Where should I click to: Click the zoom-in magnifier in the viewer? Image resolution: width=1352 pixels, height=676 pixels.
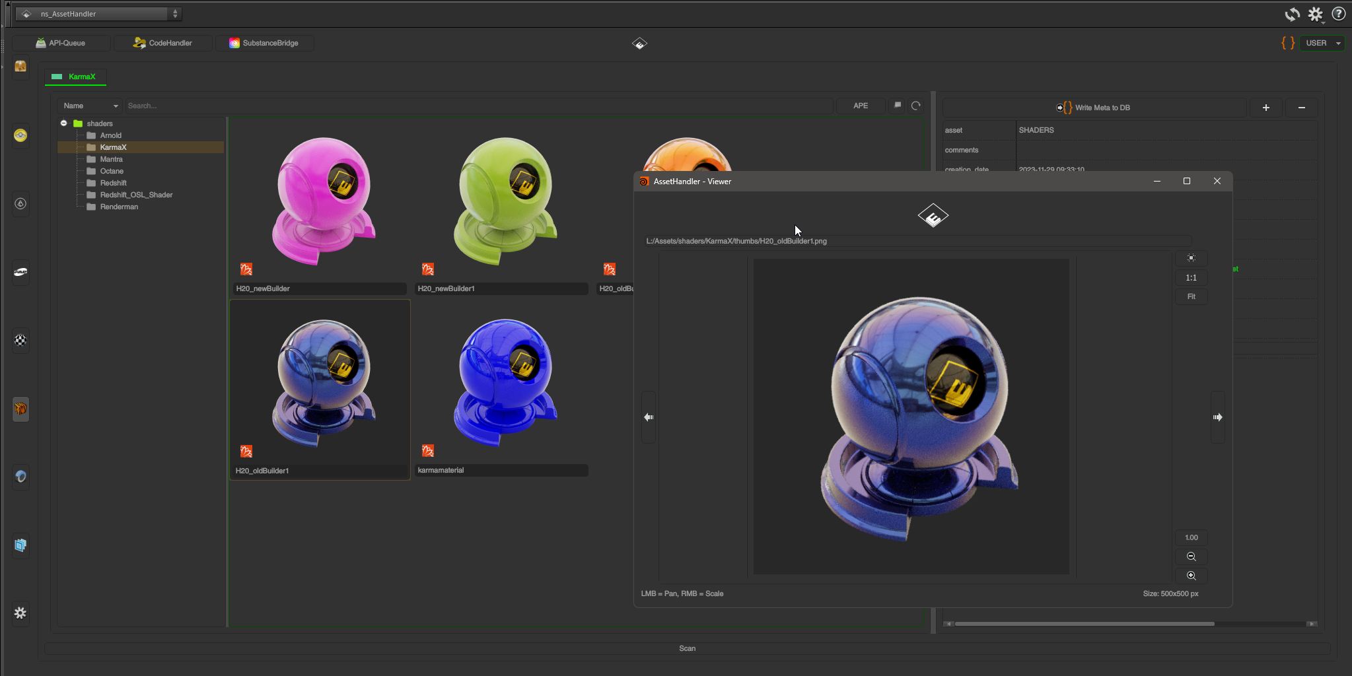coord(1191,576)
